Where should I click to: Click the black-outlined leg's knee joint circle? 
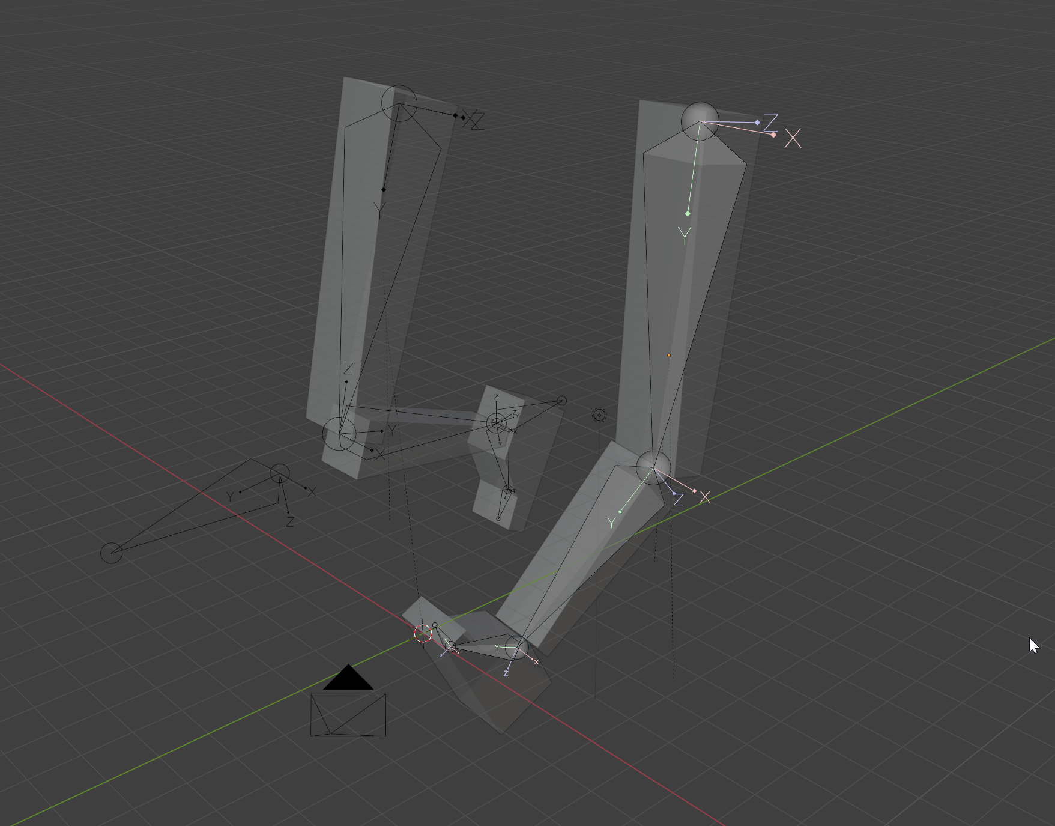coord(339,433)
